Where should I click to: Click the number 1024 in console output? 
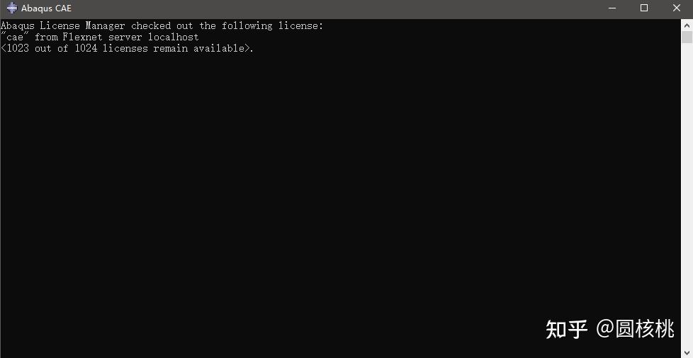tap(86, 49)
